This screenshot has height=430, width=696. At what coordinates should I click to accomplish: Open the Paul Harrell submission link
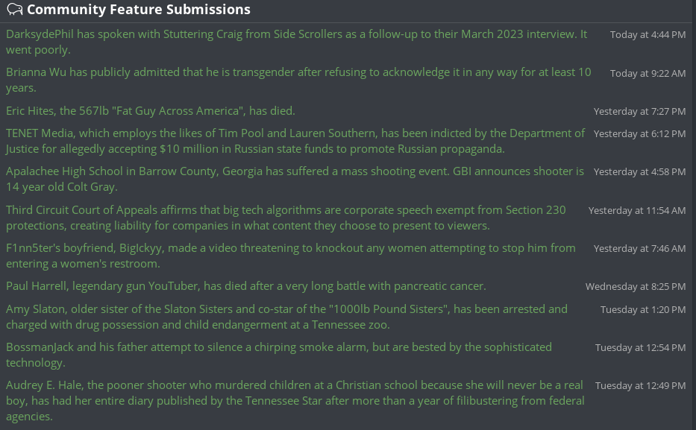point(246,286)
